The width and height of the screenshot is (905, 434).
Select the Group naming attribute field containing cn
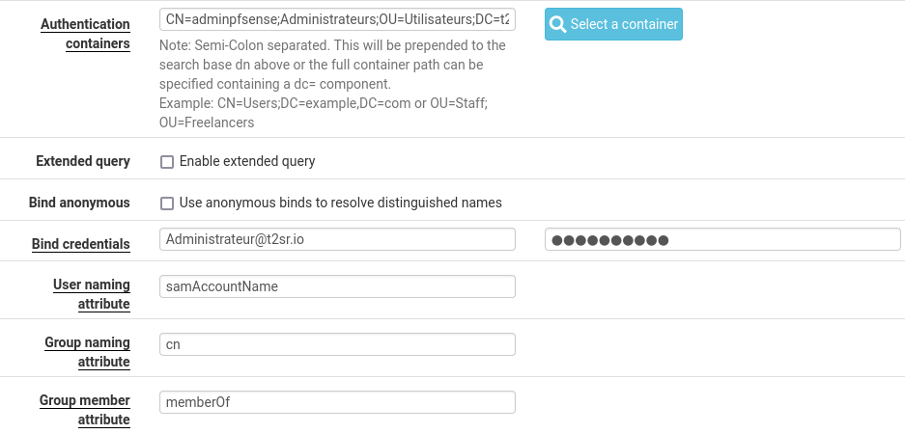(337, 344)
